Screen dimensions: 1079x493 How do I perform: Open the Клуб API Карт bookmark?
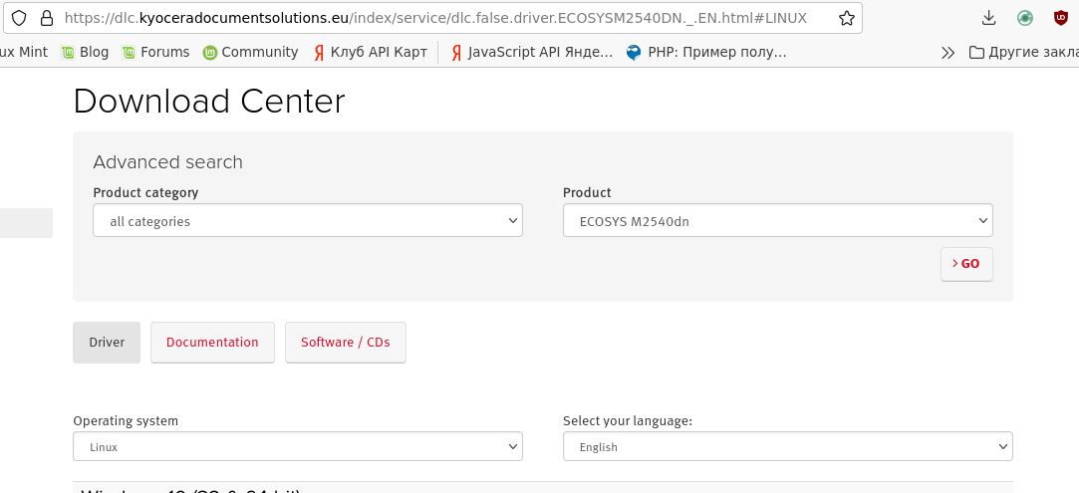coord(371,52)
